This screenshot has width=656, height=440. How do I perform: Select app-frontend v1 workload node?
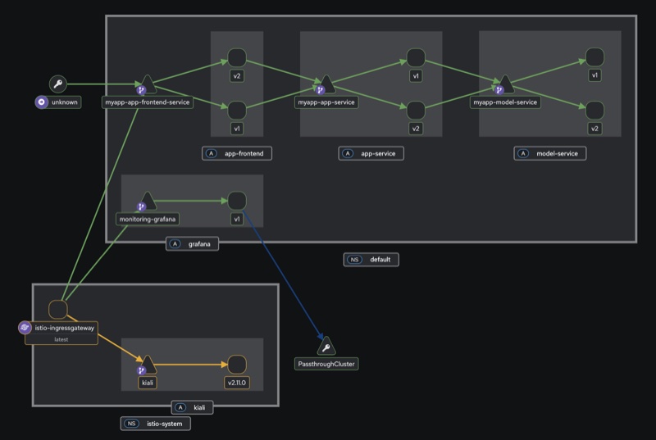pyautogui.click(x=237, y=111)
